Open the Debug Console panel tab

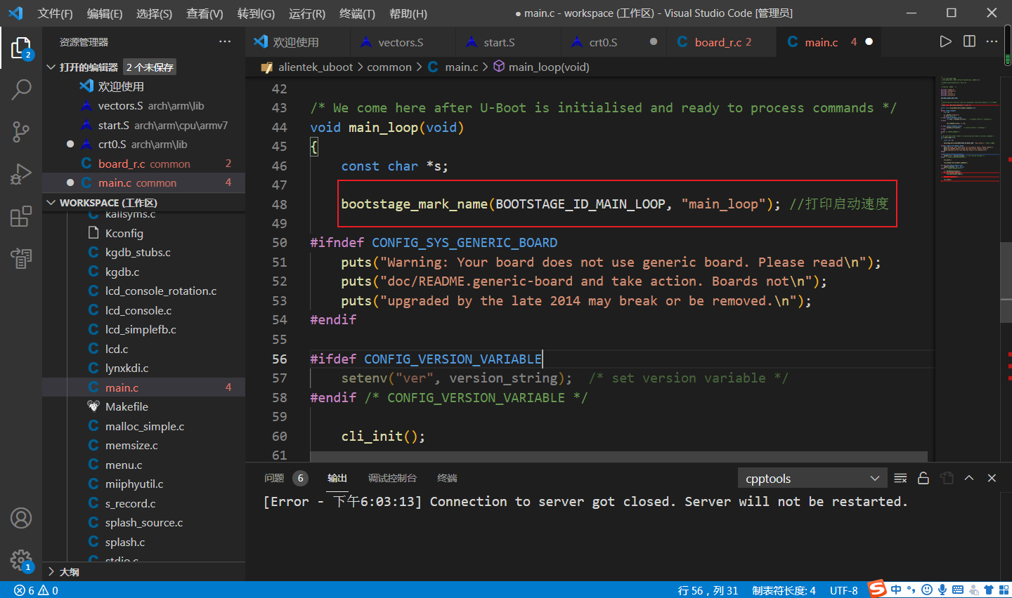[x=392, y=478]
